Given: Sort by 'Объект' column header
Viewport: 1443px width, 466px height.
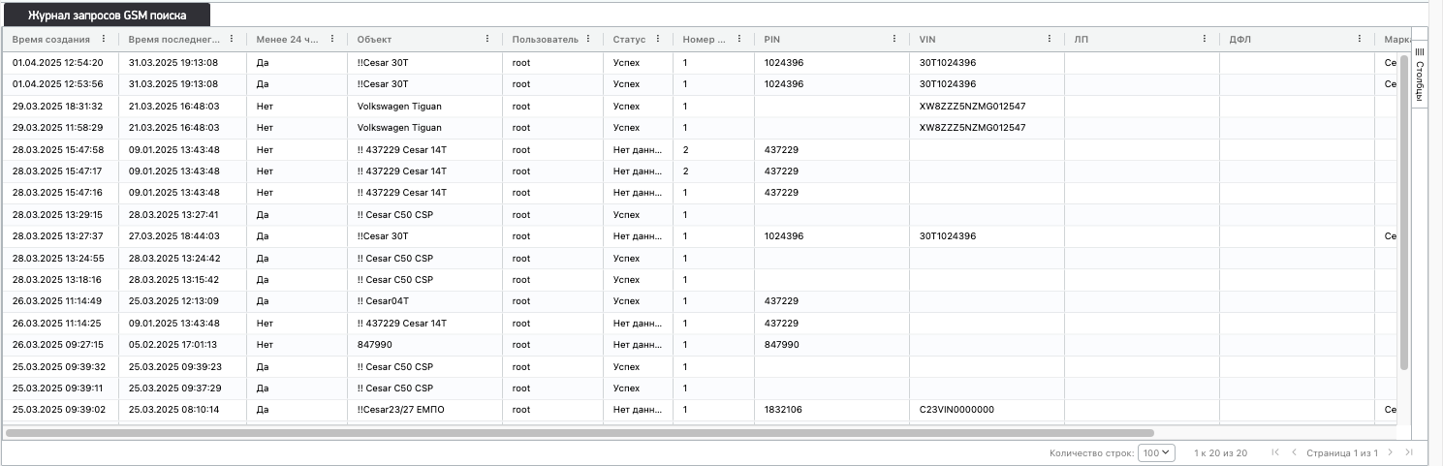Looking at the screenshot, I should pyautogui.click(x=374, y=39).
